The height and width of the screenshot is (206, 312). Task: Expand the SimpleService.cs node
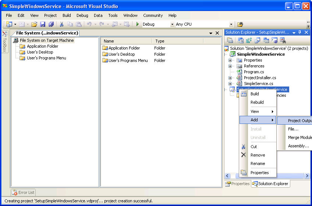coord(230,84)
